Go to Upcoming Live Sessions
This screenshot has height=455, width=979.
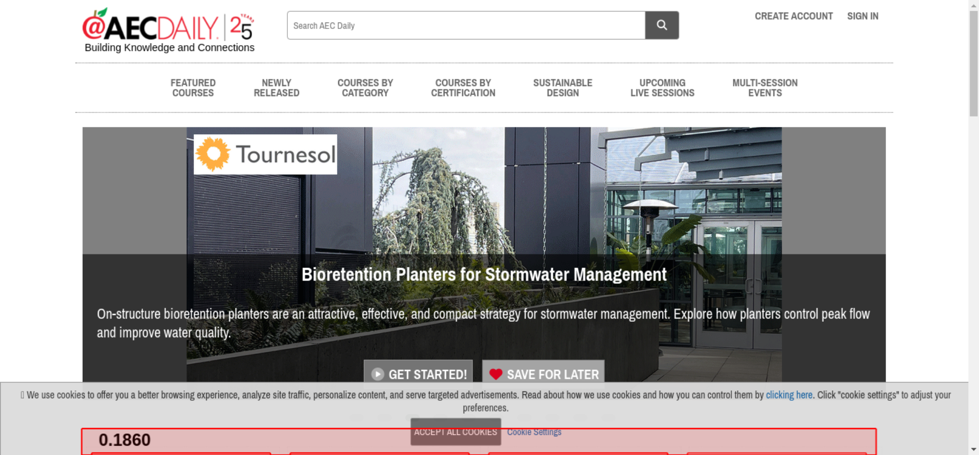coord(662,88)
